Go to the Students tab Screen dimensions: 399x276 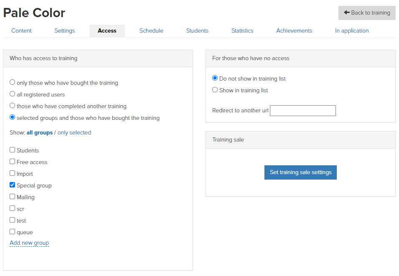(197, 31)
